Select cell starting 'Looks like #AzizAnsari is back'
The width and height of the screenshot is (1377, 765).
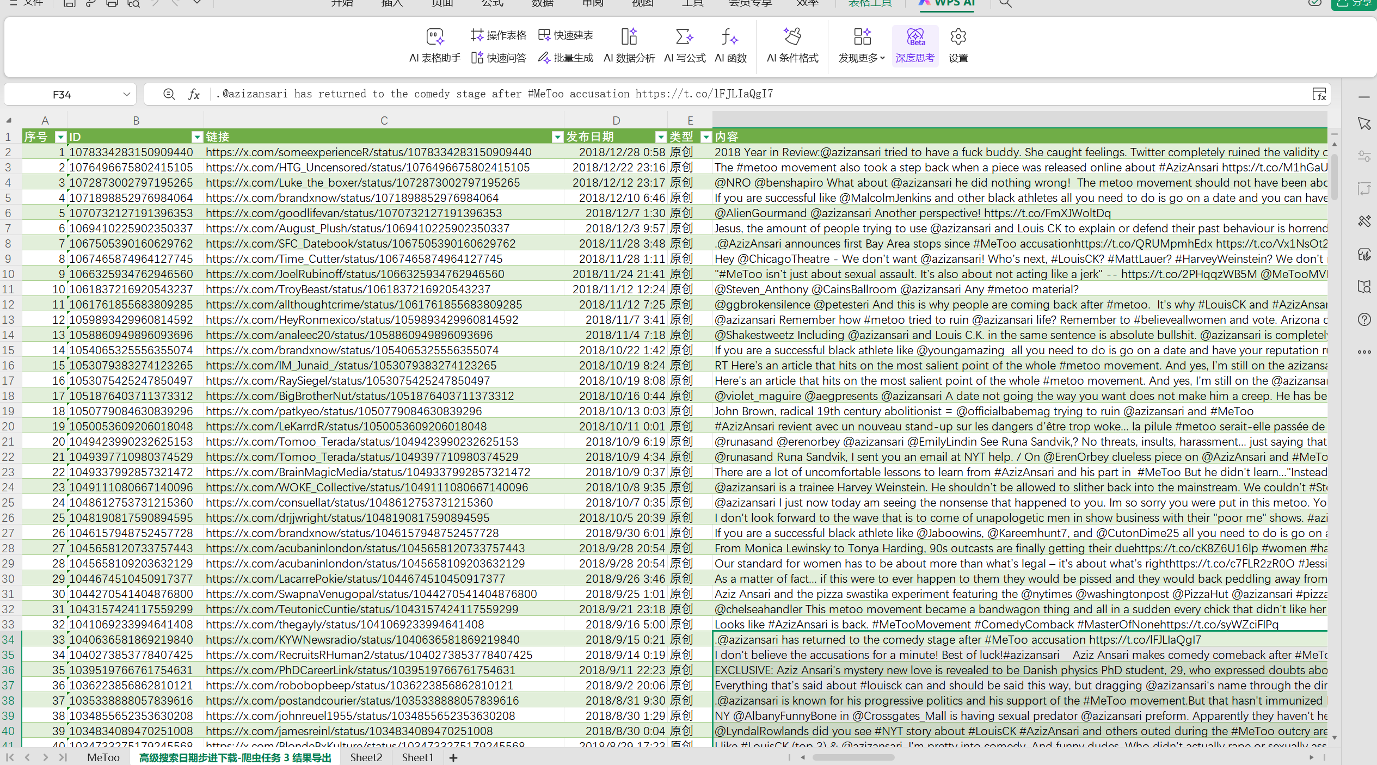coord(1020,625)
